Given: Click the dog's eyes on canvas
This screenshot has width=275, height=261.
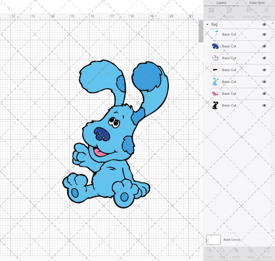Looking at the screenshot, I should pos(114,122).
